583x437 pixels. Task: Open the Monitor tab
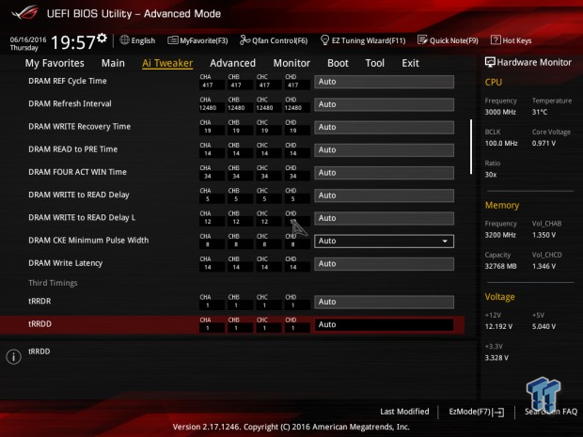point(291,63)
